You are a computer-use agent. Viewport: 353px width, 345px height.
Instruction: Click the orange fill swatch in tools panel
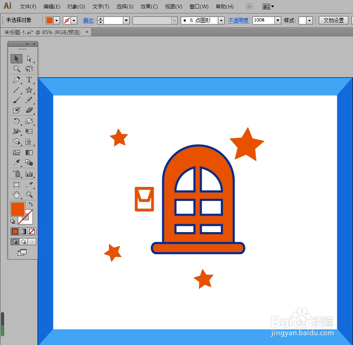(18, 209)
